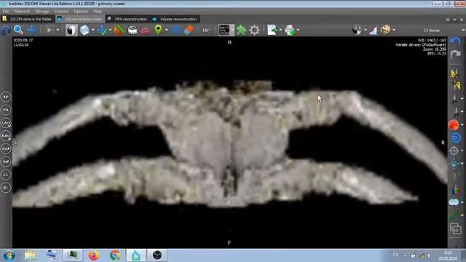Click the blue spiral icon
This screenshot has width=466, height=262.
click(456, 138)
